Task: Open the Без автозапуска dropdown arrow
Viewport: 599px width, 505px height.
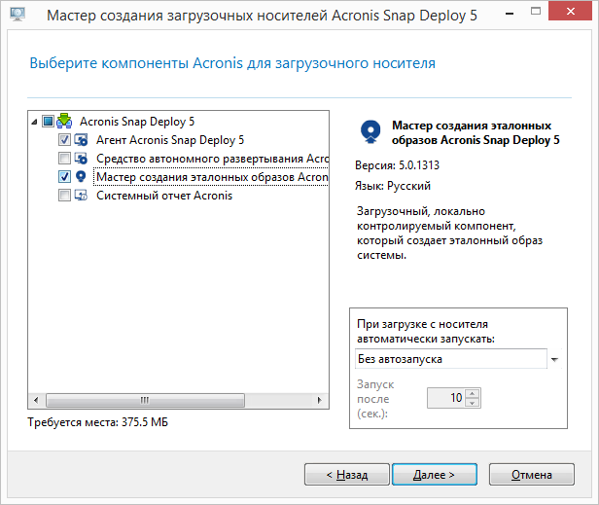Action: coord(554,359)
